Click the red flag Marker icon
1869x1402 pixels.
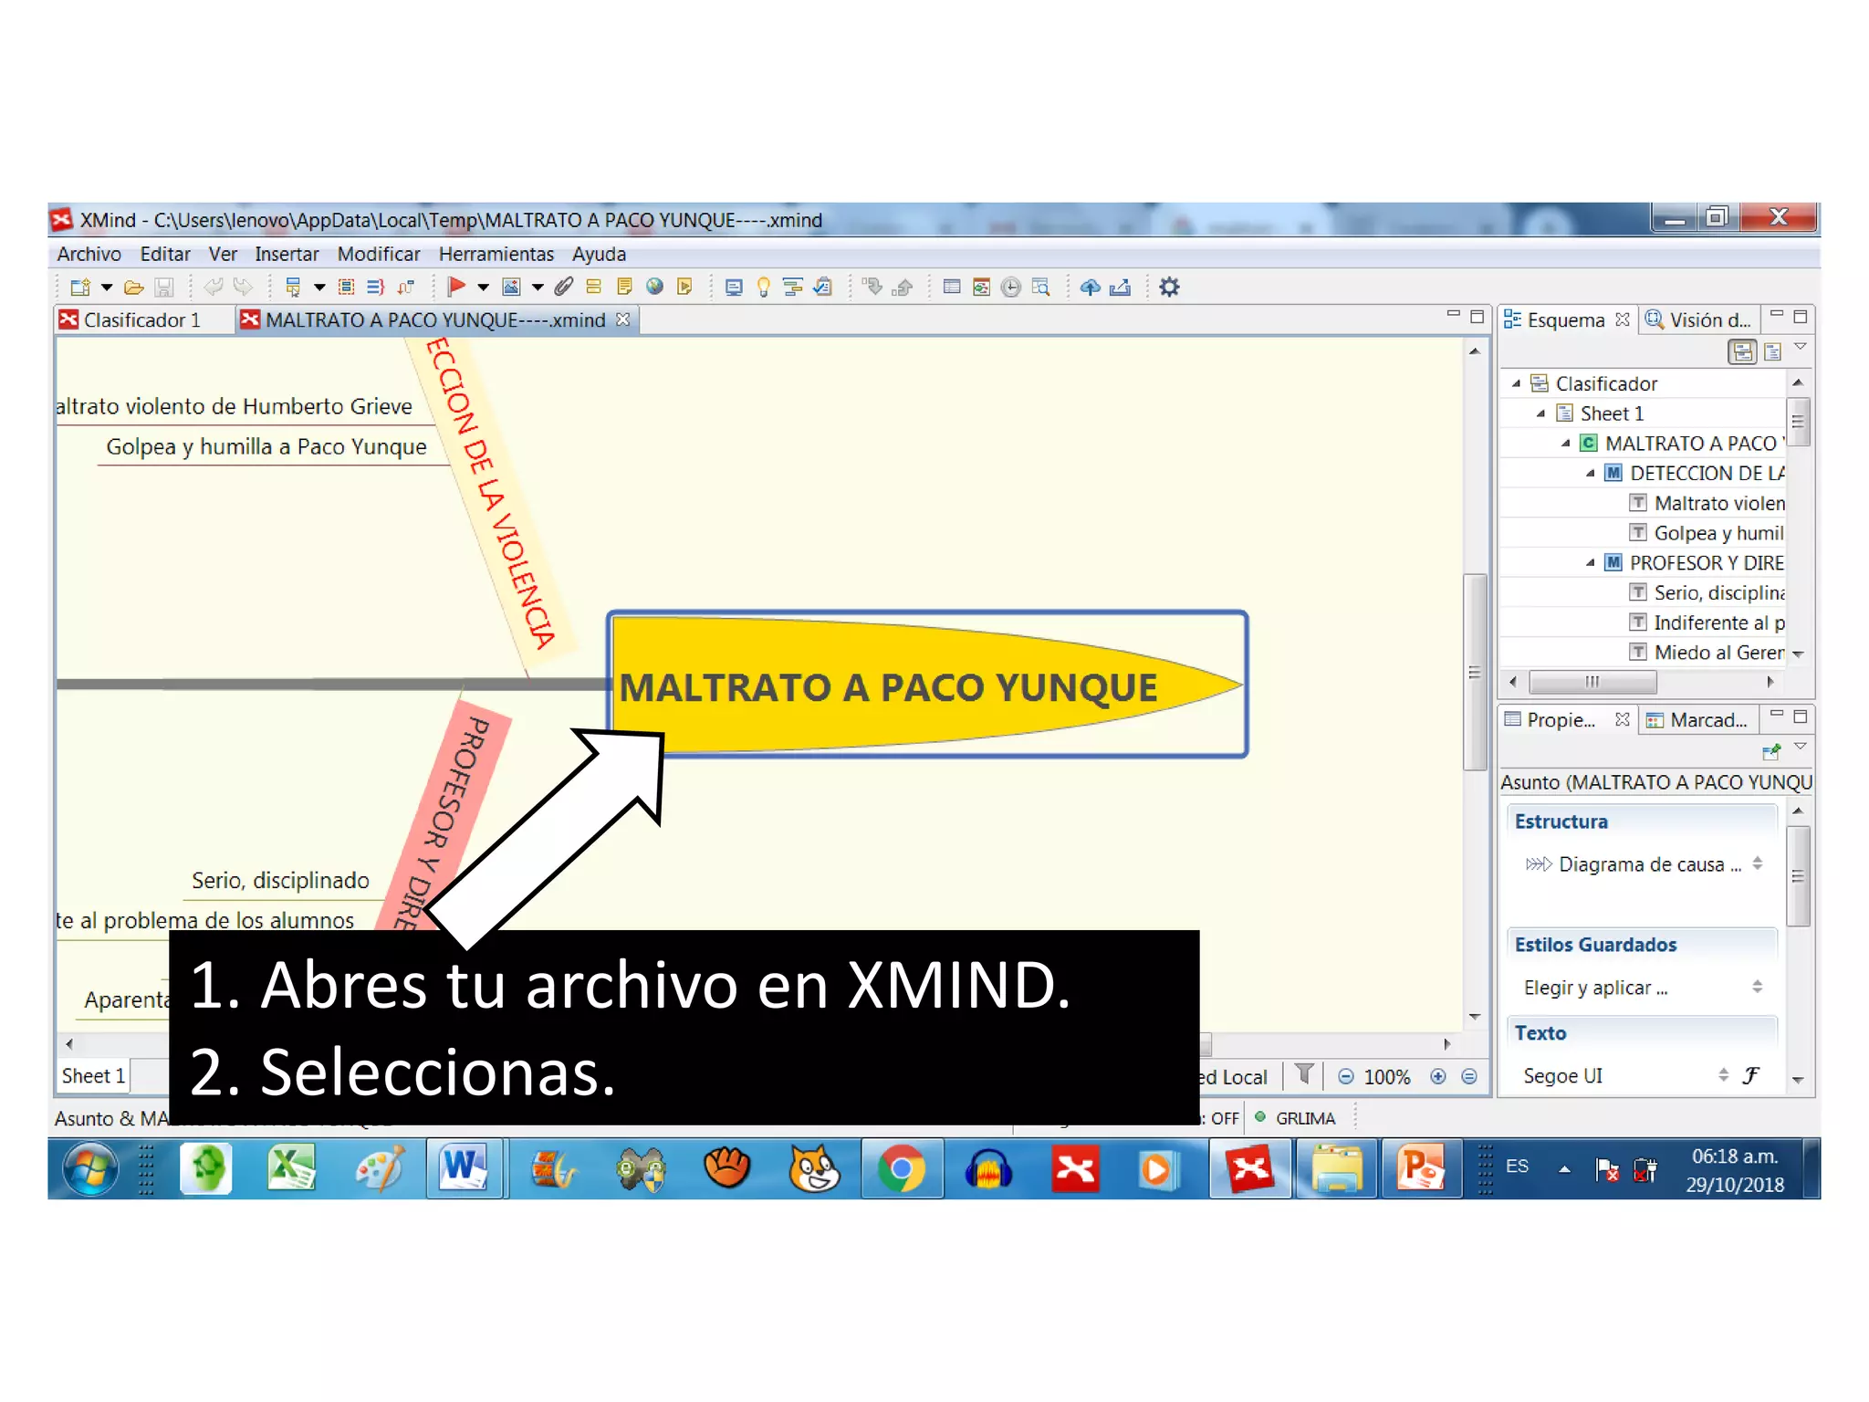[456, 288]
